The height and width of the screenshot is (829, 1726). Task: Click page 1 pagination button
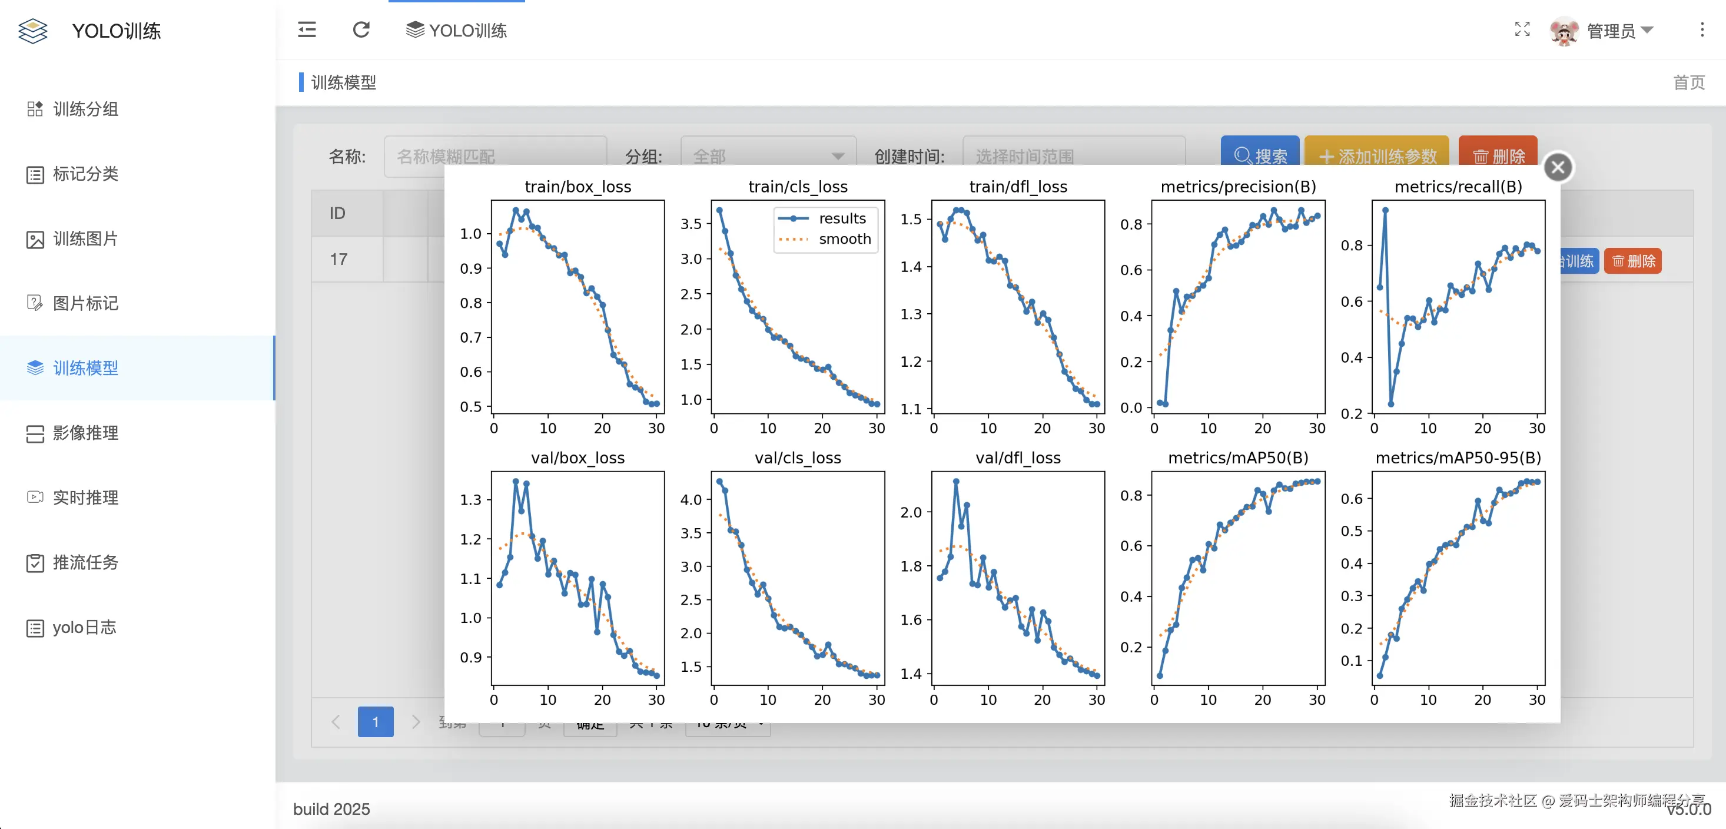tap(375, 721)
